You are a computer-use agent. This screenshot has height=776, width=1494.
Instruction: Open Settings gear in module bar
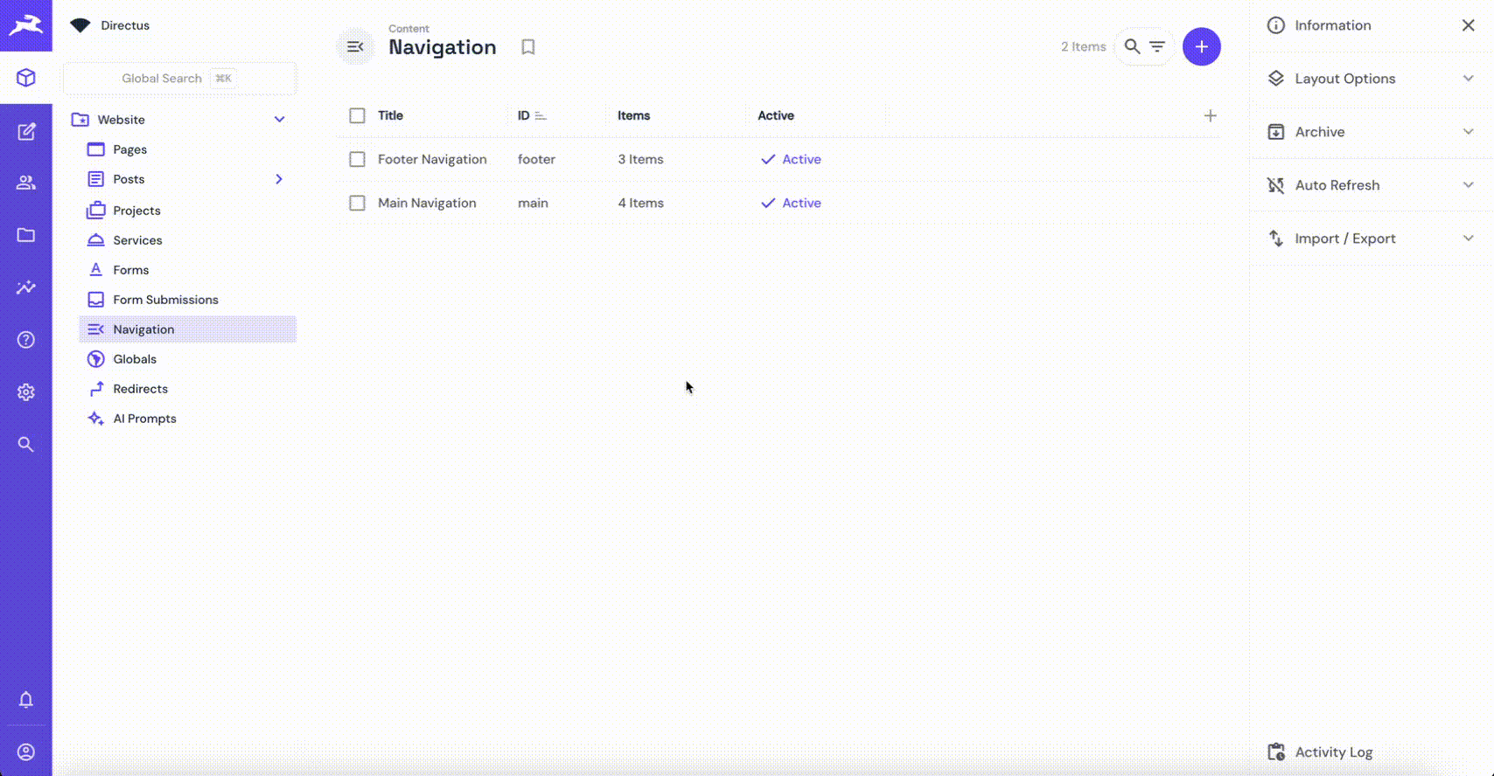(x=26, y=392)
